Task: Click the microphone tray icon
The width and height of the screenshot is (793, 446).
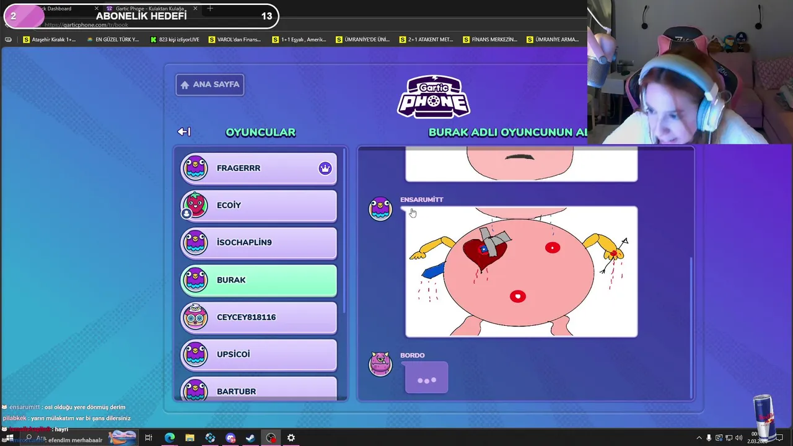Action: tap(709, 438)
